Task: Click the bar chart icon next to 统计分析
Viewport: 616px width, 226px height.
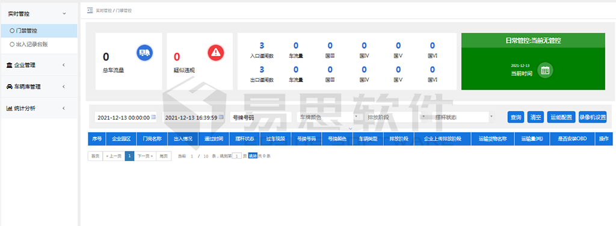Action: tap(9, 108)
